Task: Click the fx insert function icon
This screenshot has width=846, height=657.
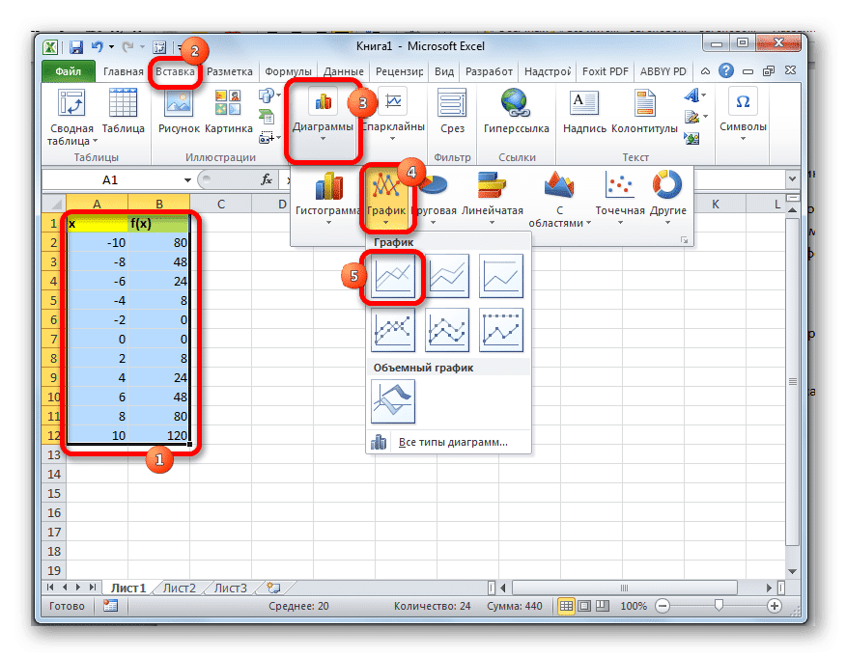Action: (266, 179)
